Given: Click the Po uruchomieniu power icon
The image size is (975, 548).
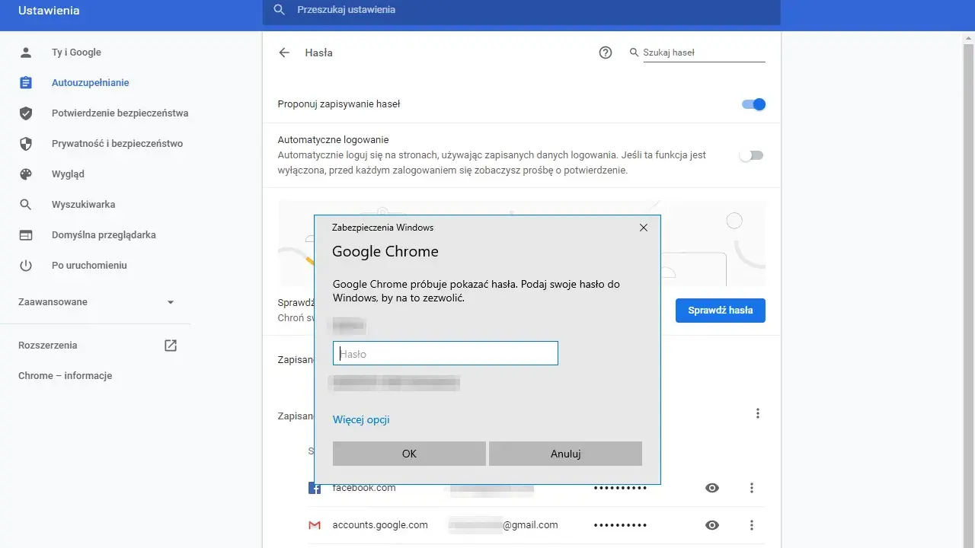Looking at the screenshot, I should [x=26, y=266].
